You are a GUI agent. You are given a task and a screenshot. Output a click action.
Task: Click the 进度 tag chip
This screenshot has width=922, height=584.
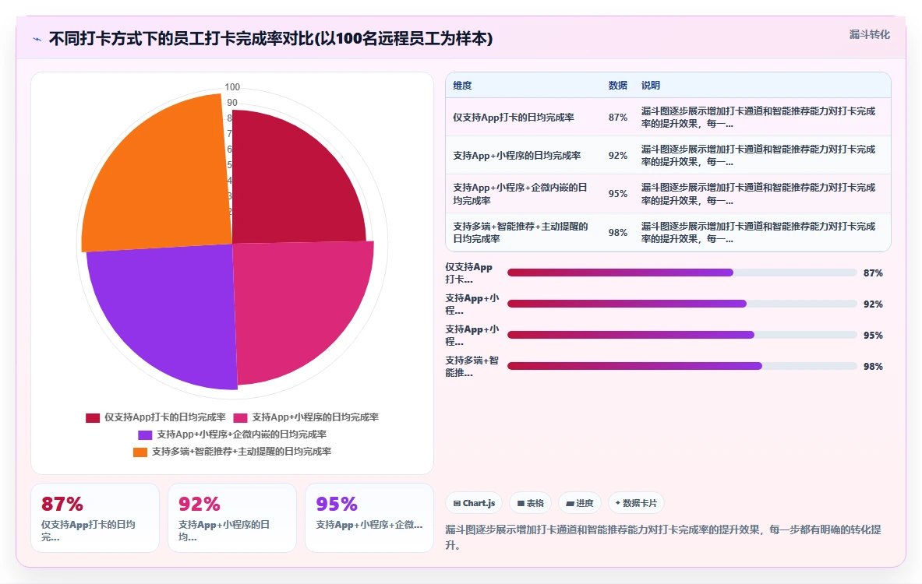click(580, 503)
